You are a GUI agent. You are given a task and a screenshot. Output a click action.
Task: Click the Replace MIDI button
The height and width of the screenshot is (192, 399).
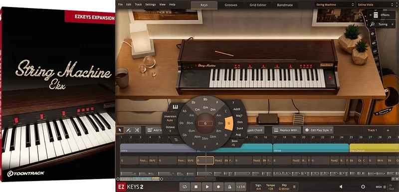pyautogui.click(x=287, y=130)
